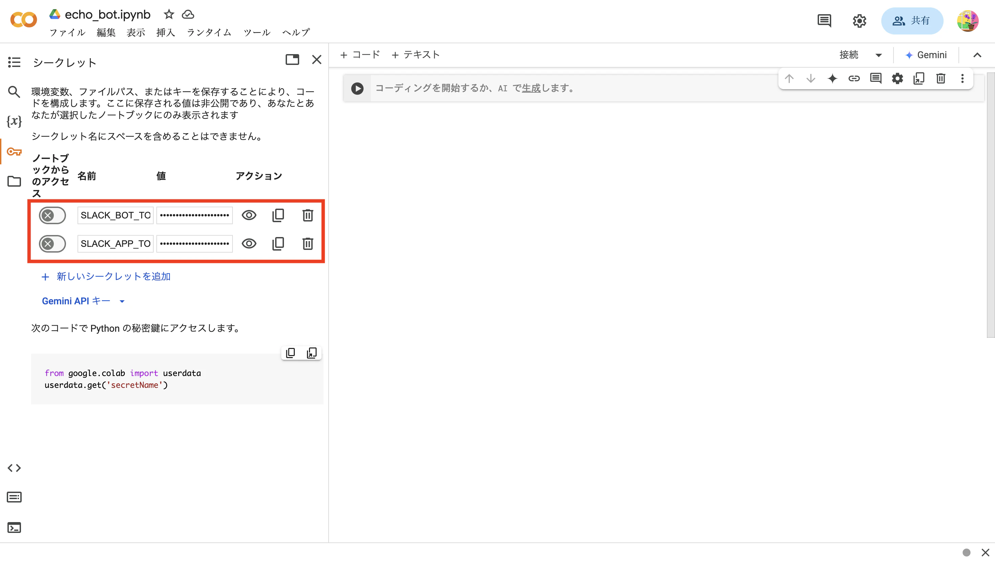Click the 共有 share button
This screenshot has width=995, height=562.
click(912, 20)
